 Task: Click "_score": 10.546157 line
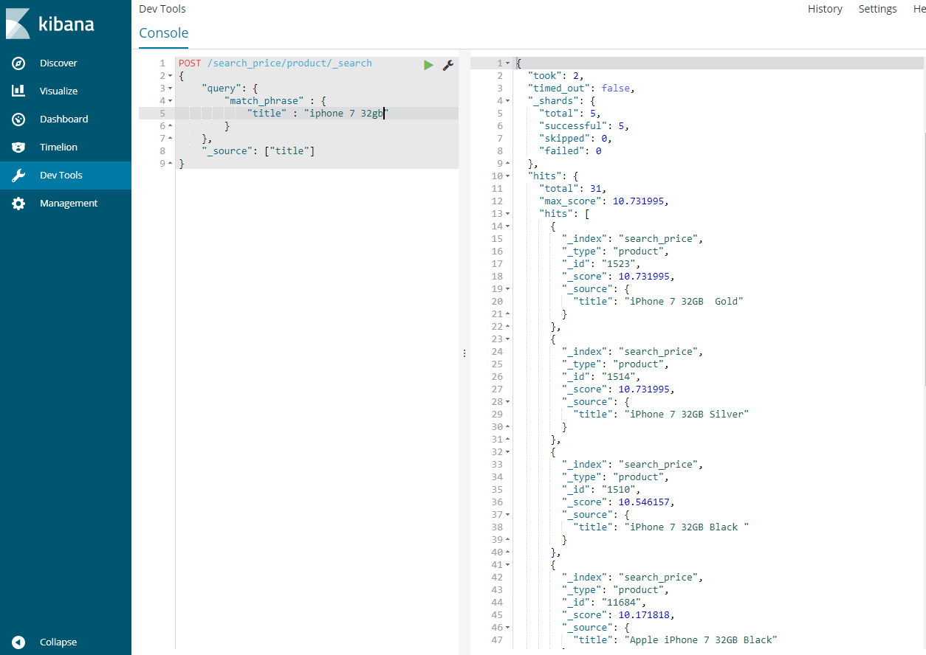(619, 502)
